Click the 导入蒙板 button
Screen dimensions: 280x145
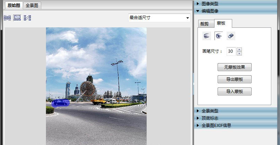pyautogui.click(x=234, y=92)
